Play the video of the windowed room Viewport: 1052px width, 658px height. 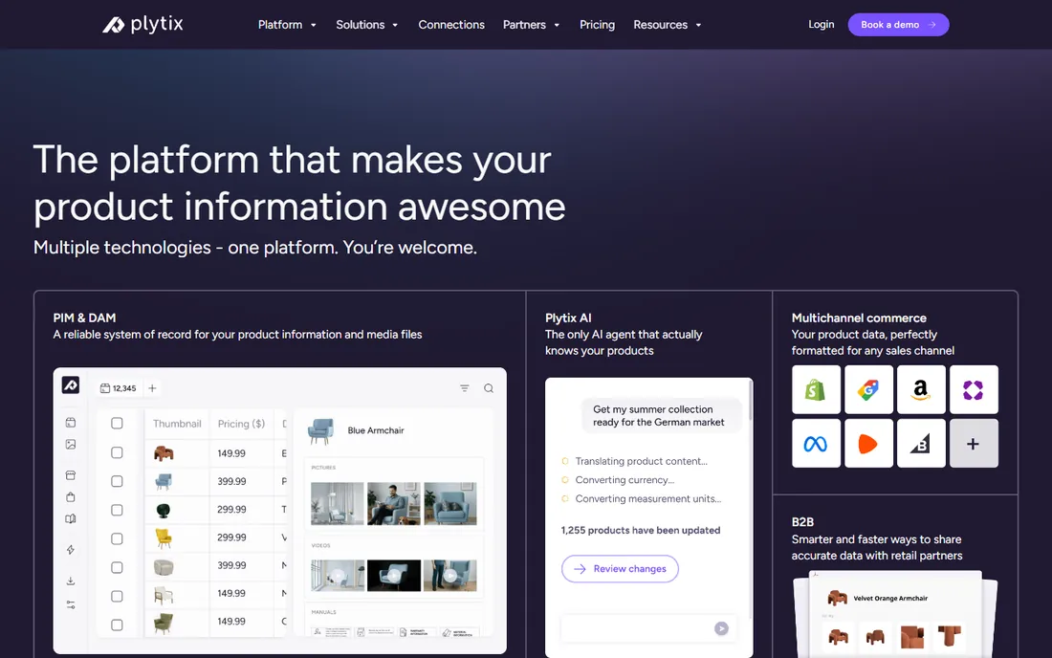click(x=338, y=576)
